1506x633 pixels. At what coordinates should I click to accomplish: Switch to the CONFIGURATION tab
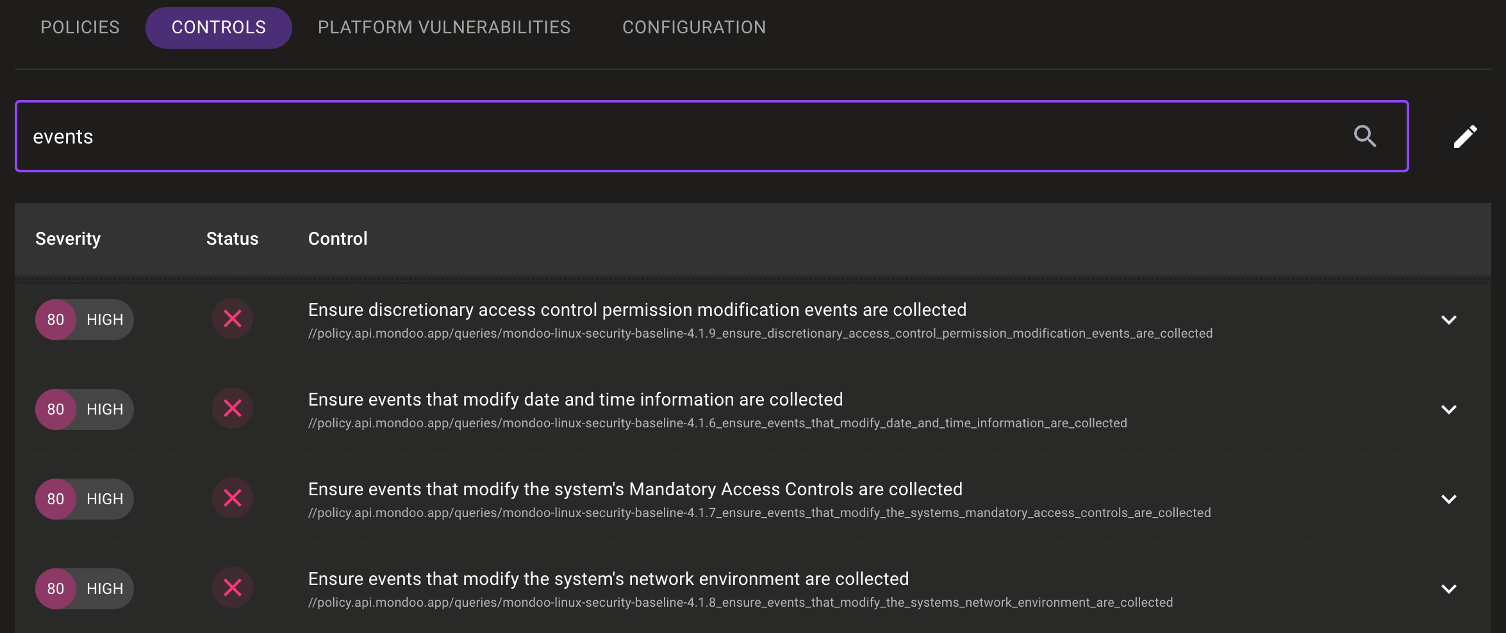(x=693, y=27)
